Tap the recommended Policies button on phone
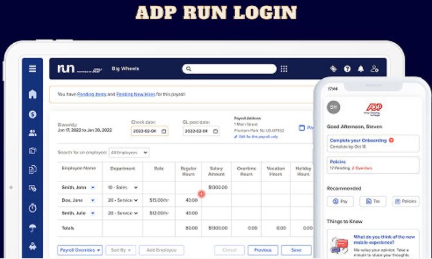 (x=406, y=201)
